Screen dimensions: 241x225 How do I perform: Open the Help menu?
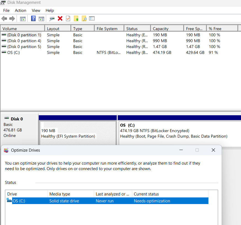pos(50,10)
